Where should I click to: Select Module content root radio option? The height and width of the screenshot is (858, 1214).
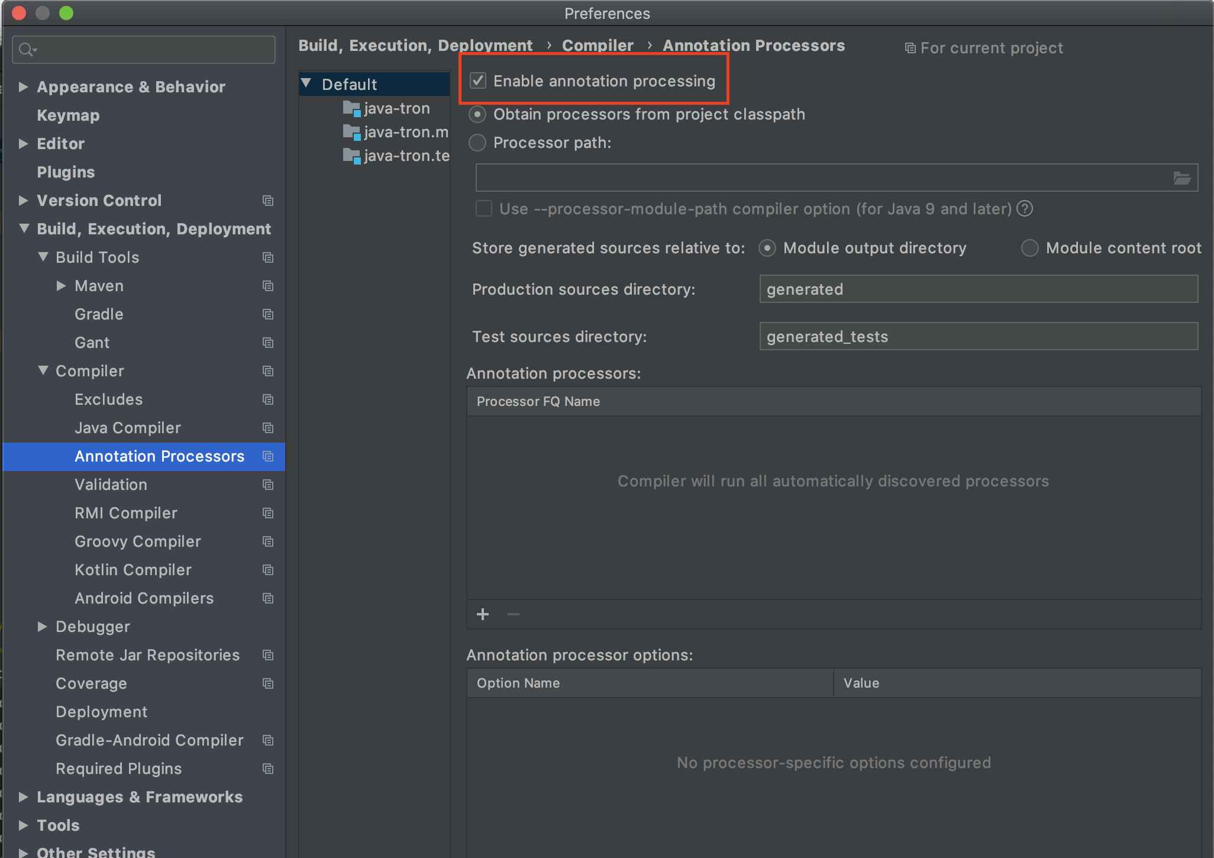tap(1030, 248)
